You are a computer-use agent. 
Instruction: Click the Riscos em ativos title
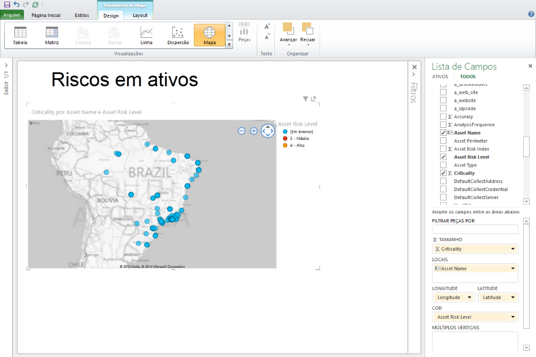tap(125, 80)
